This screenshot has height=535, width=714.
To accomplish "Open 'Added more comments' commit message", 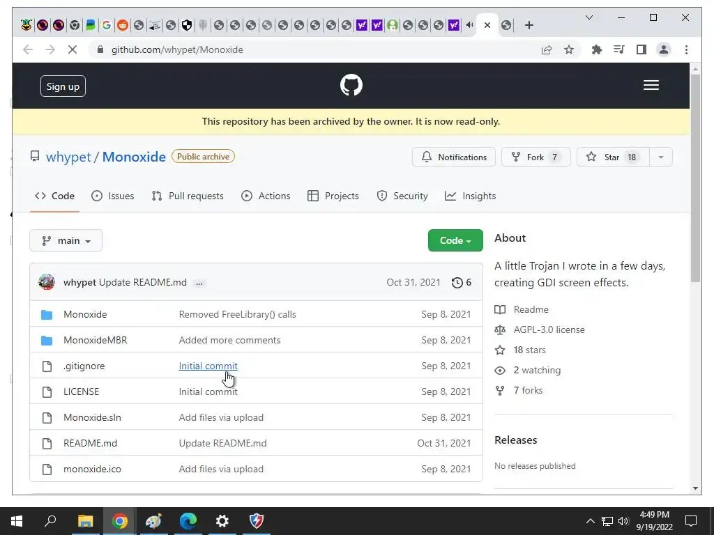I will (229, 340).
